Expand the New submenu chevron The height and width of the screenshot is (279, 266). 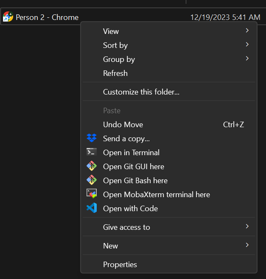(247, 245)
